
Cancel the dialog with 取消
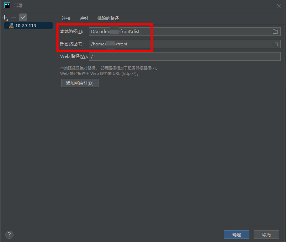[266, 235]
